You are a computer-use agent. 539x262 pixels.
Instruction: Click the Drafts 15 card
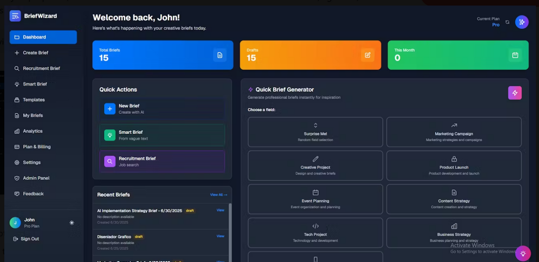coord(310,55)
